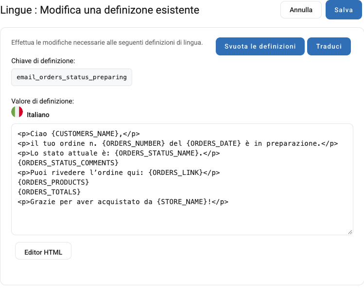This screenshot has width=364, height=294.
Task: Click the 'Valore di definizione:' label
Action: 42,101
